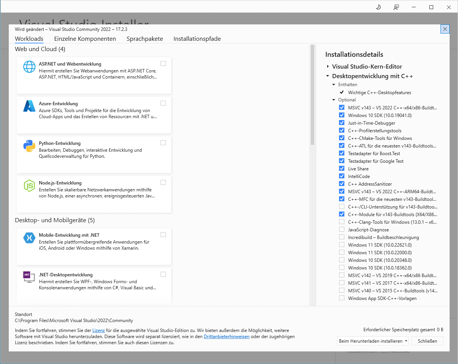
Task: Check Incredibuild – Buildbeschleunigung
Action: [x=342, y=237]
